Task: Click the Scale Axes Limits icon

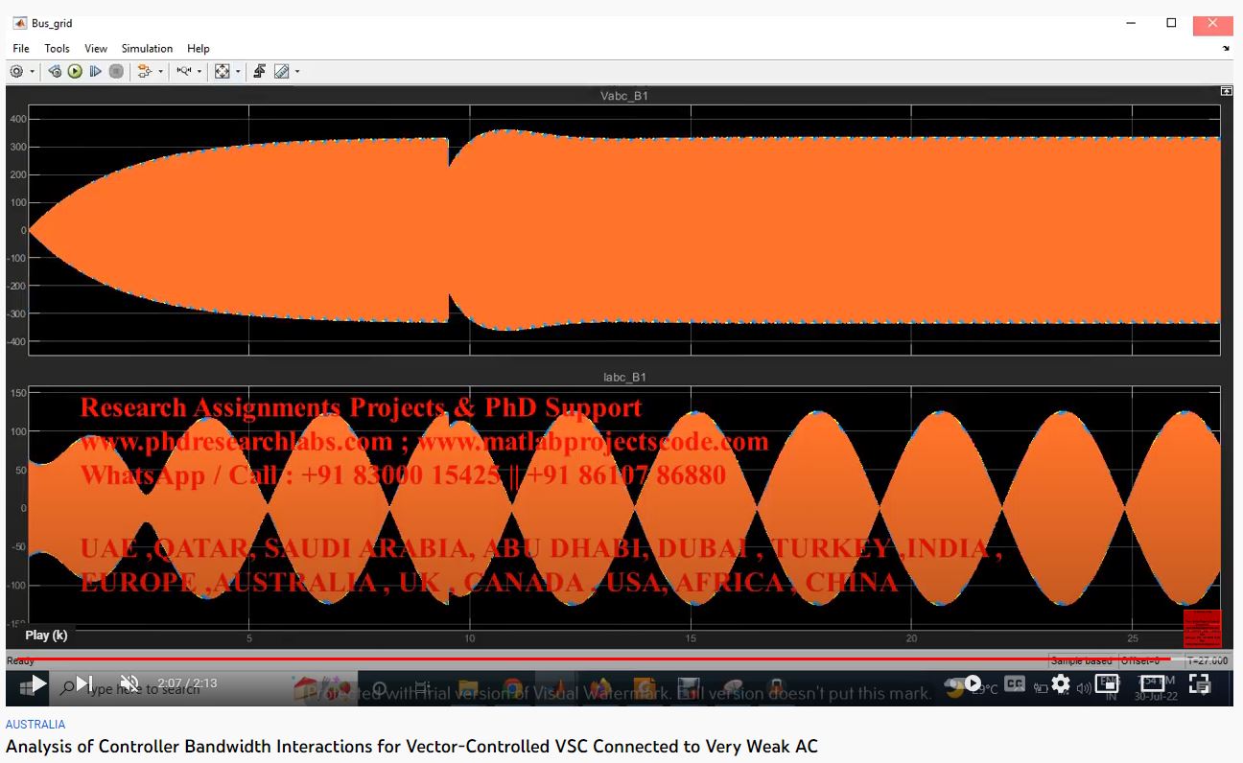Action: tap(223, 72)
